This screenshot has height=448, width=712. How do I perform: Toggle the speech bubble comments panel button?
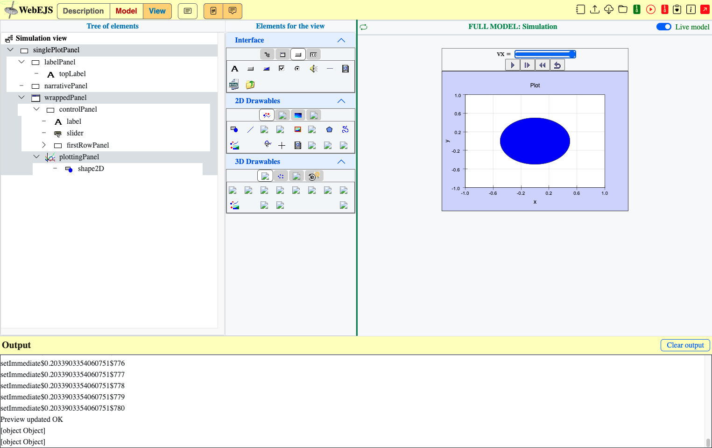click(x=233, y=11)
